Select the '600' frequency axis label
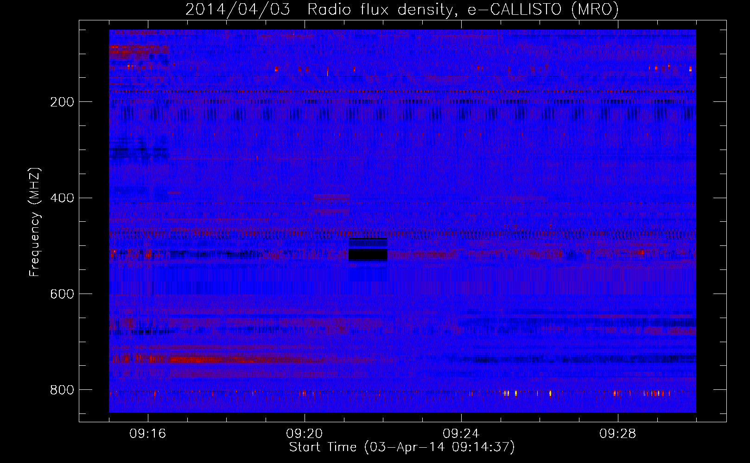This screenshot has width=750, height=463. point(62,294)
